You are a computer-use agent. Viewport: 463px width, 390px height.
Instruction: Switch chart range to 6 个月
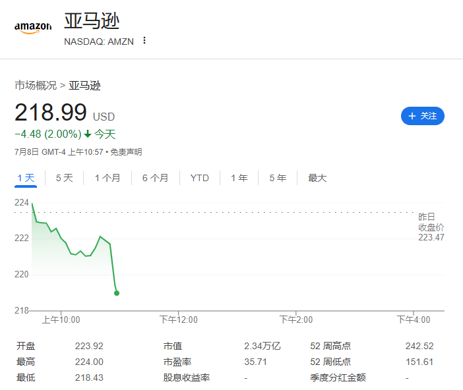coord(155,178)
